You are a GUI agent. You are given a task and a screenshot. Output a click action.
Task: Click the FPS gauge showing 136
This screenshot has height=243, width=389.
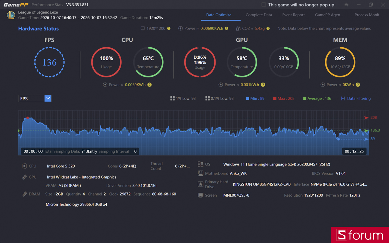50,62
